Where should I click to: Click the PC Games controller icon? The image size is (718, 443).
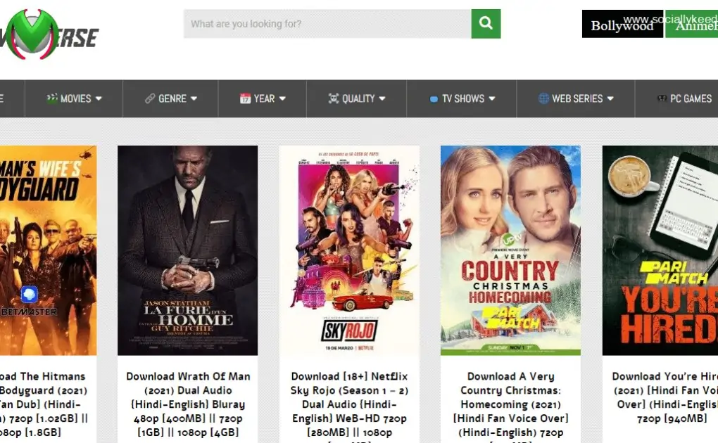pyautogui.click(x=662, y=98)
